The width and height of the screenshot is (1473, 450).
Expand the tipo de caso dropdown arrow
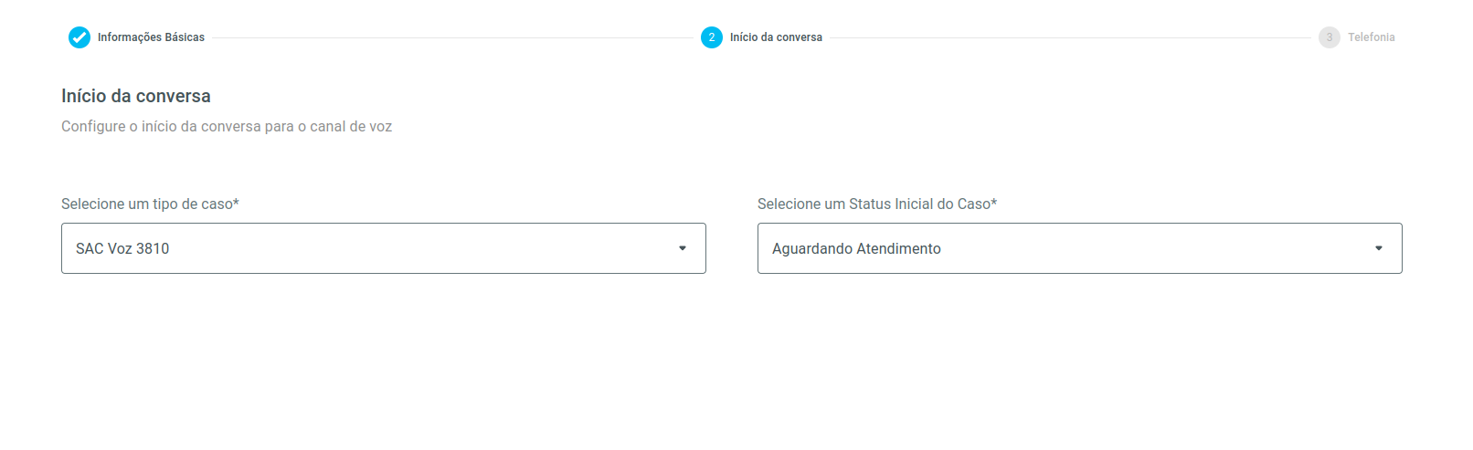683,248
